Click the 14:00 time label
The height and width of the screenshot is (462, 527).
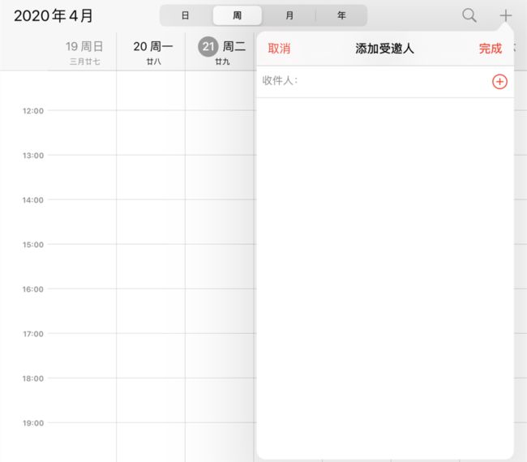33,200
